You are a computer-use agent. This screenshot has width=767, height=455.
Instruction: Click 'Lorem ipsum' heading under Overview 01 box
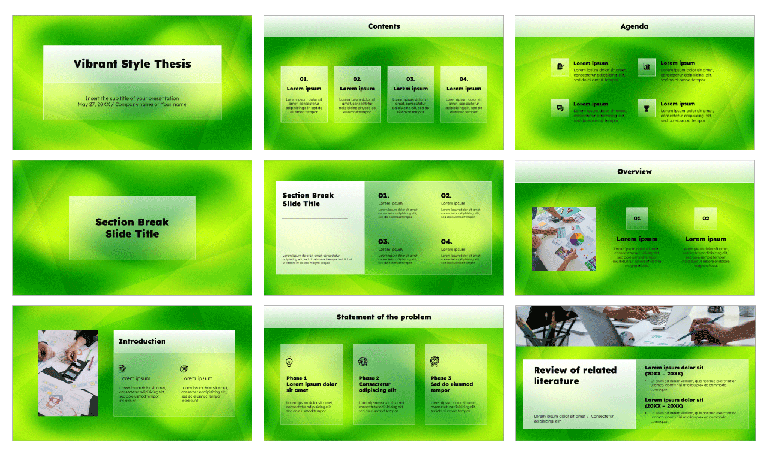(637, 239)
